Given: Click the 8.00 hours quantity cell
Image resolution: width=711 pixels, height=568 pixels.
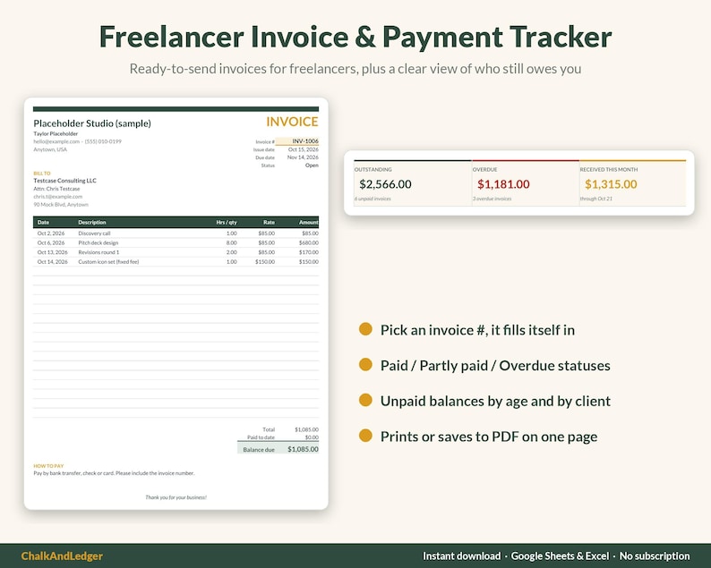Looking at the screenshot, I should click(x=231, y=242).
